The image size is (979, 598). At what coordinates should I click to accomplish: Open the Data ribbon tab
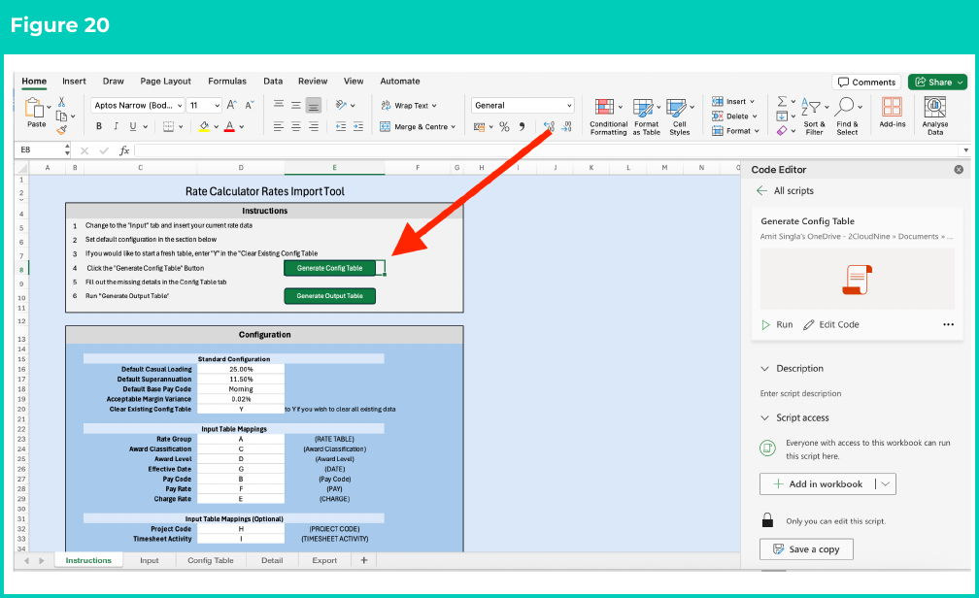273,82
